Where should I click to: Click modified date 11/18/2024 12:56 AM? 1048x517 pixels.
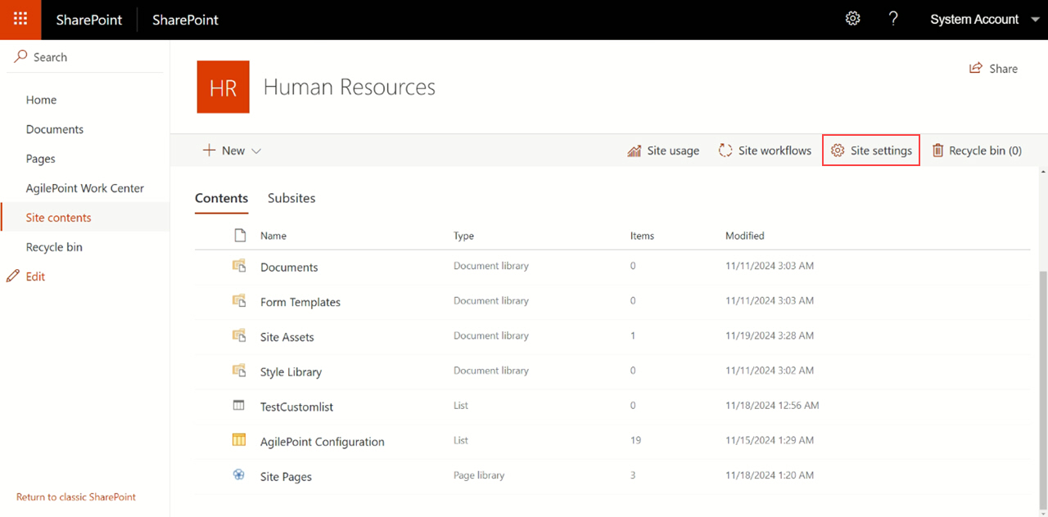pos(772,405)
